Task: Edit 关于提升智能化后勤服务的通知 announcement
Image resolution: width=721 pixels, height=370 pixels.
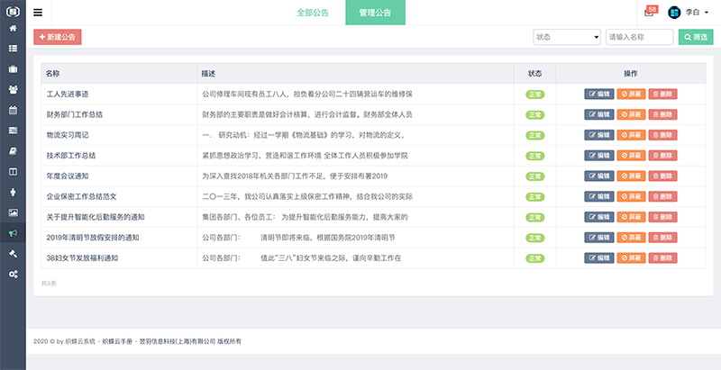Action: coord(599,217)
